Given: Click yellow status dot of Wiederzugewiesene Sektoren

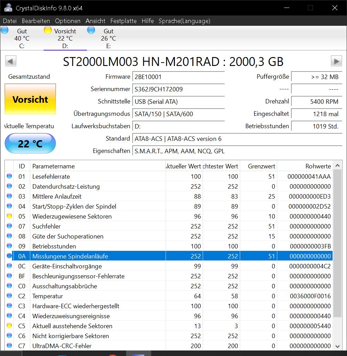Looking at the screenshot, I should [x=9, y=216].
